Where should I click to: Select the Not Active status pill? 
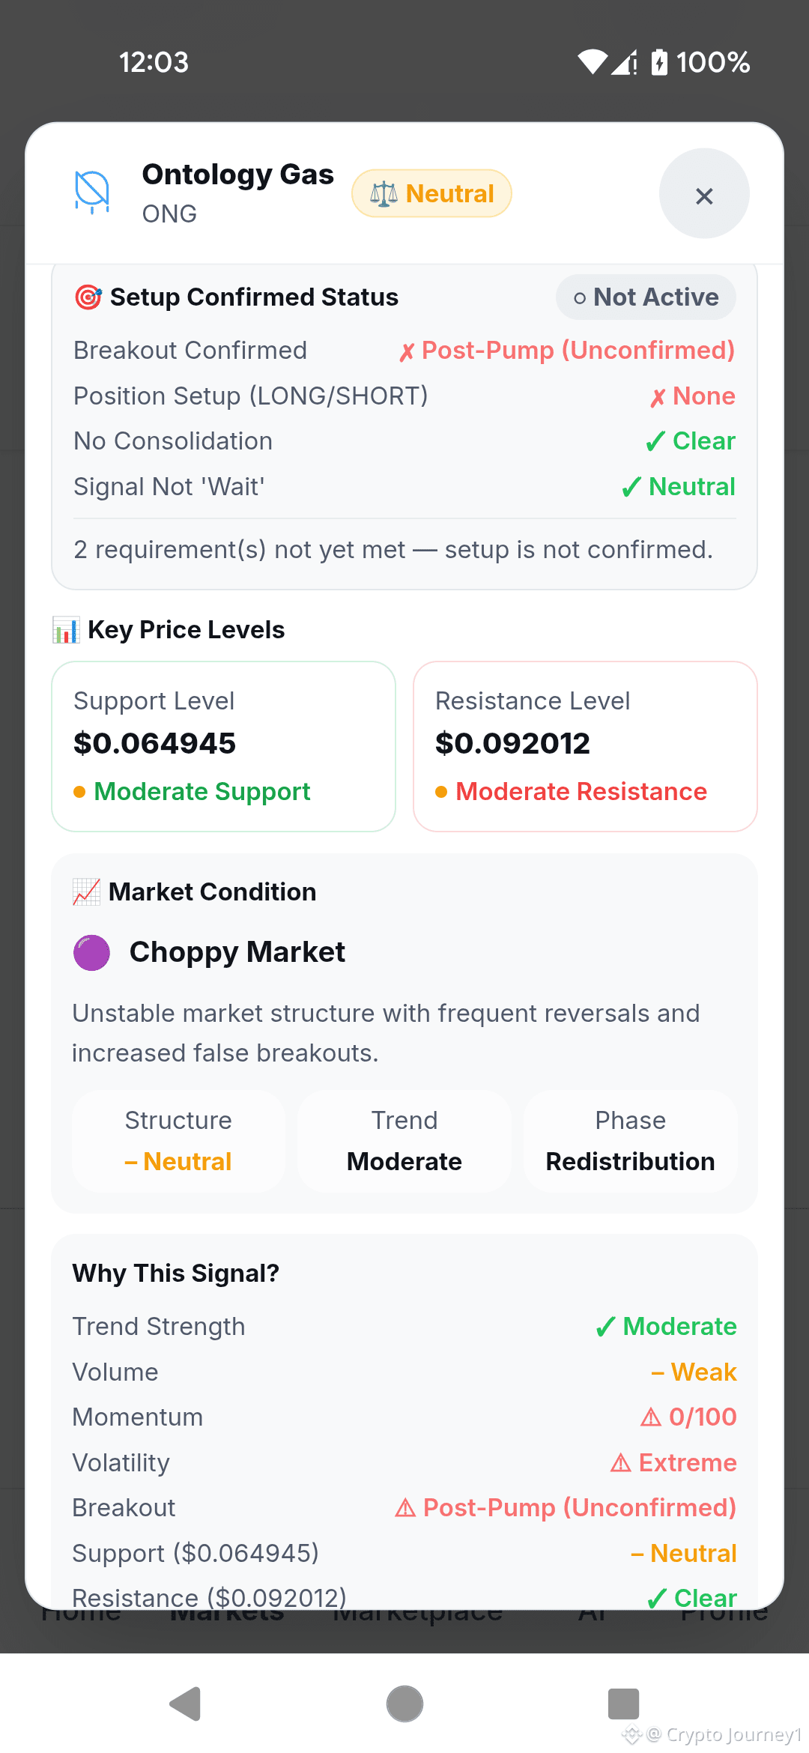click(x=646, y=297)
